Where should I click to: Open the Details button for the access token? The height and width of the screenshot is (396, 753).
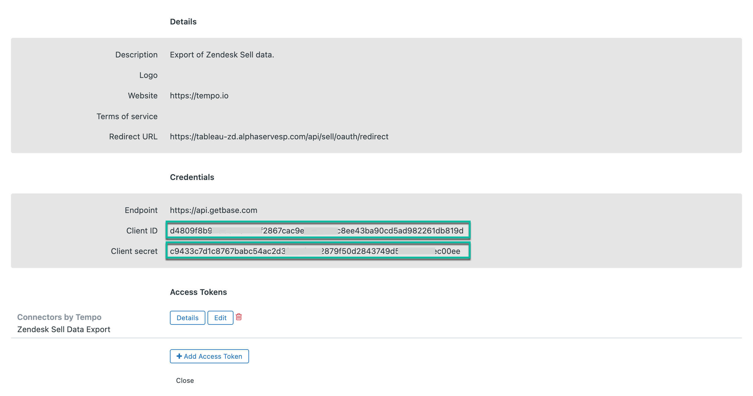[x=187, y=318]
